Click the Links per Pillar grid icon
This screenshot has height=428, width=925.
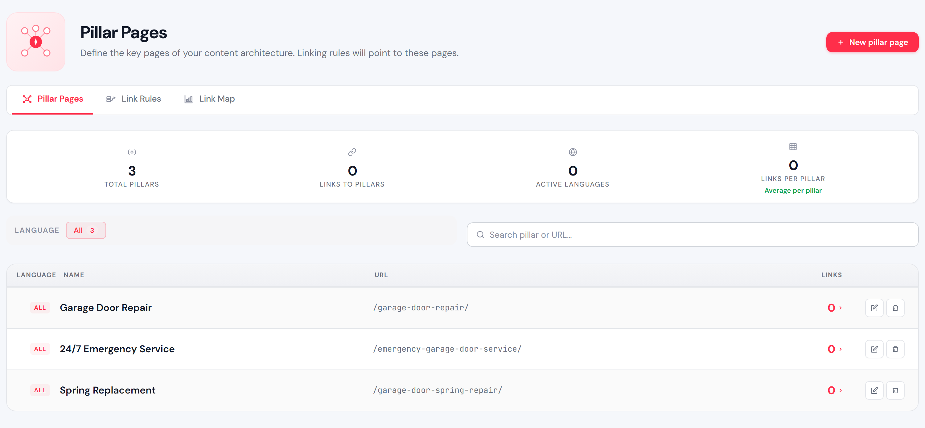point(793,147)
